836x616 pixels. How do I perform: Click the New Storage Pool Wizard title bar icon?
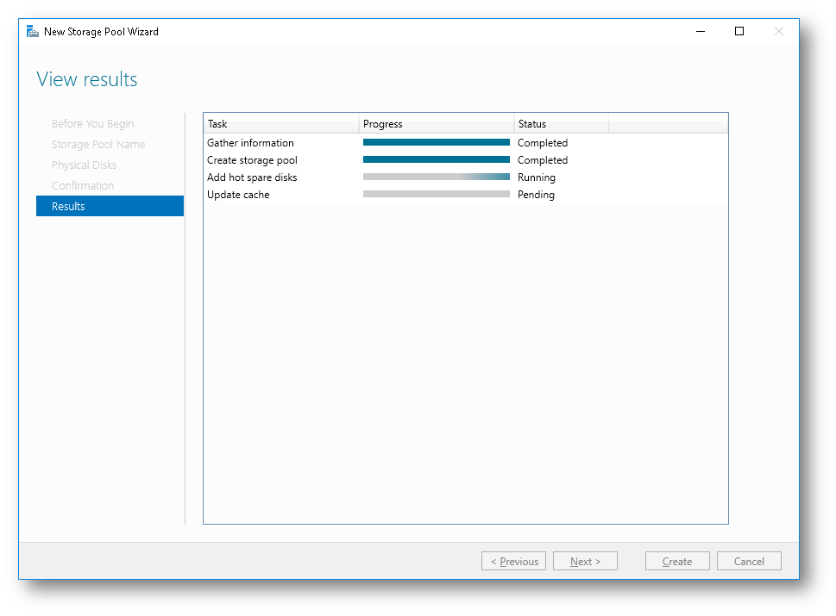tap(32, 30)
